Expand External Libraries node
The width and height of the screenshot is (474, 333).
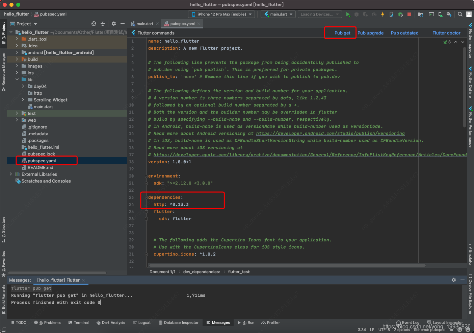pyautogui.click(x=11, y=174)
